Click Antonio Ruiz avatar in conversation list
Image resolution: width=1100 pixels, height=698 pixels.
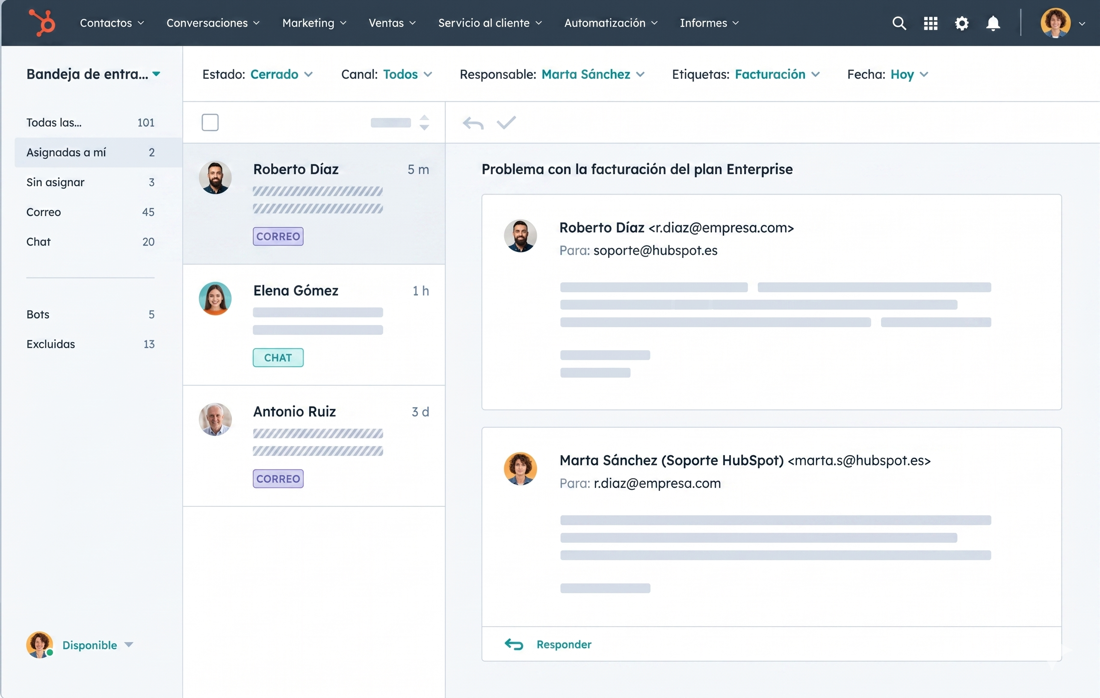[215, 419]
